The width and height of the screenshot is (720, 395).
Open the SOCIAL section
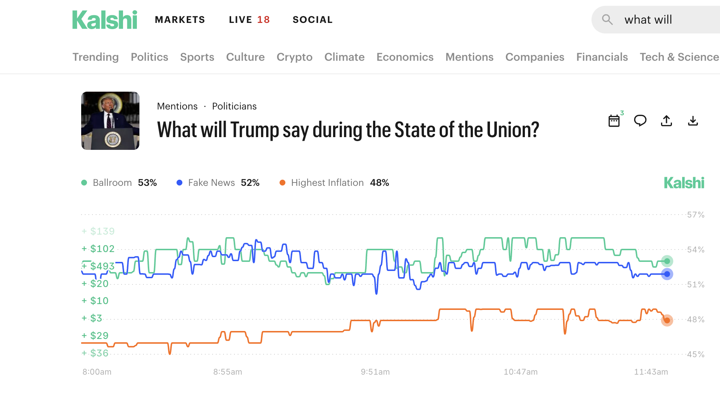point(312,19)
